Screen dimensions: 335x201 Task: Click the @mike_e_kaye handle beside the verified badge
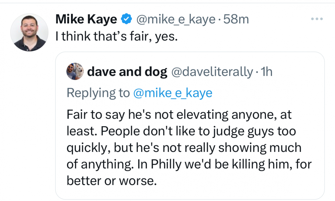pos(175,20)
